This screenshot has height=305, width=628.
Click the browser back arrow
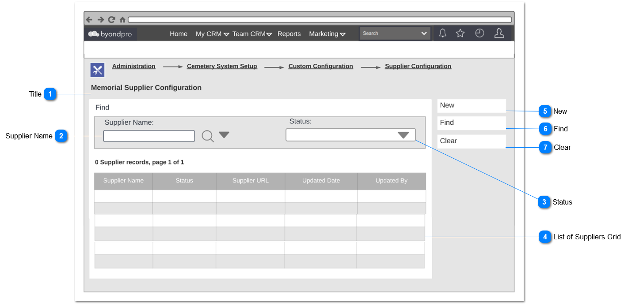89,20
